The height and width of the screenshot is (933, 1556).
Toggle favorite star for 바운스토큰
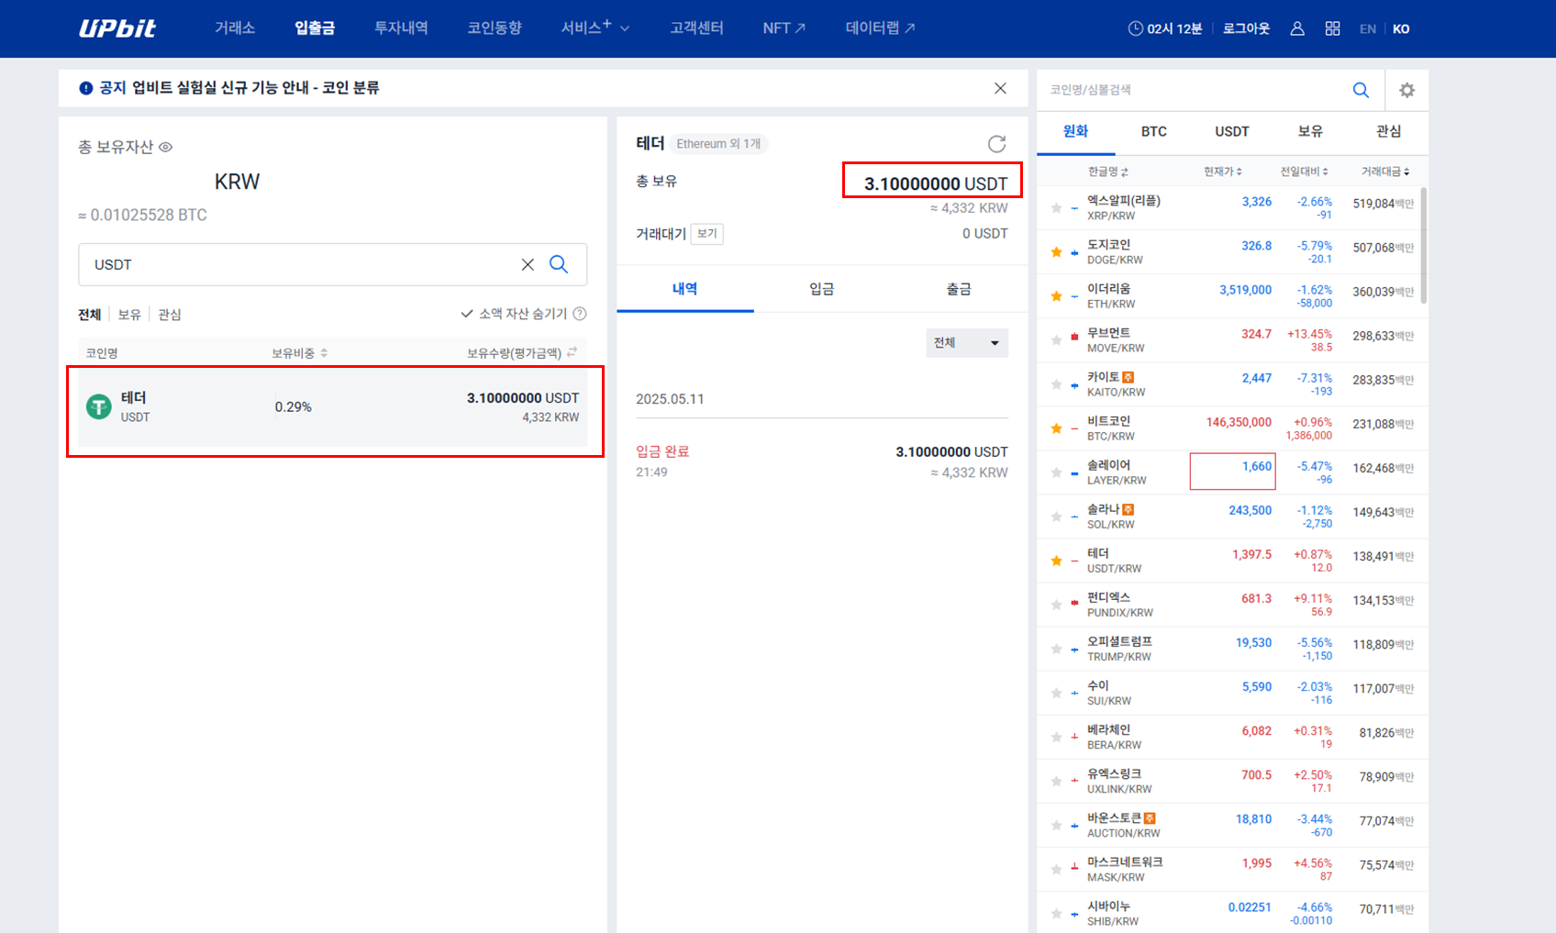1056,825
